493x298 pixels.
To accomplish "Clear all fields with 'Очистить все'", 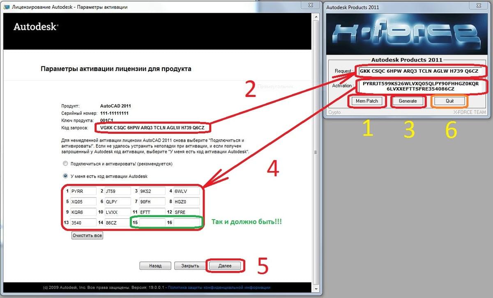I will [87, 236].
